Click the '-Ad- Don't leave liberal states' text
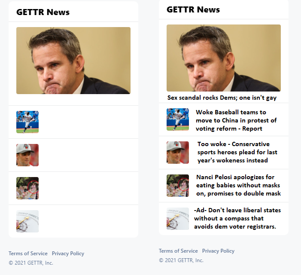301x275 pixels. click(x=237, y=218)
